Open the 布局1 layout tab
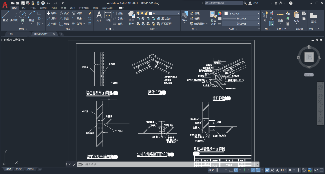Image resolution: width=325 pixels, height=174 pixels. (x=19, y=169)
